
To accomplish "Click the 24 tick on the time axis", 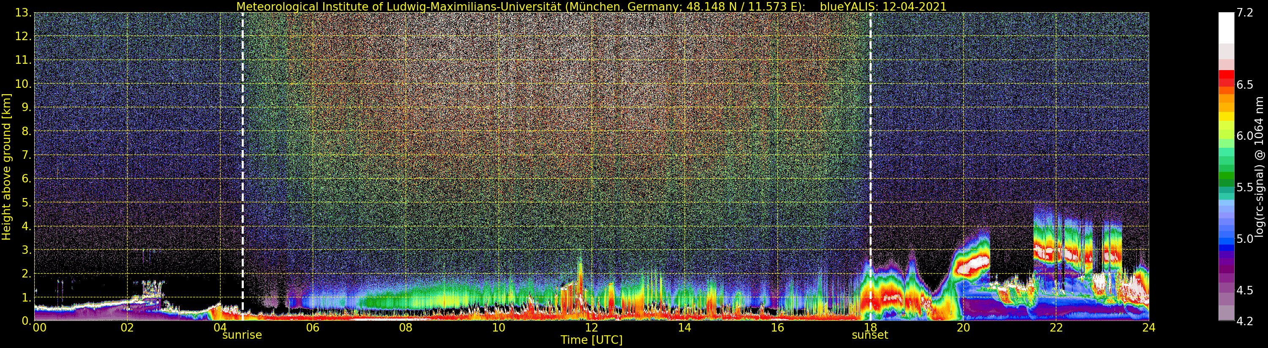I will coord(1148,328).
